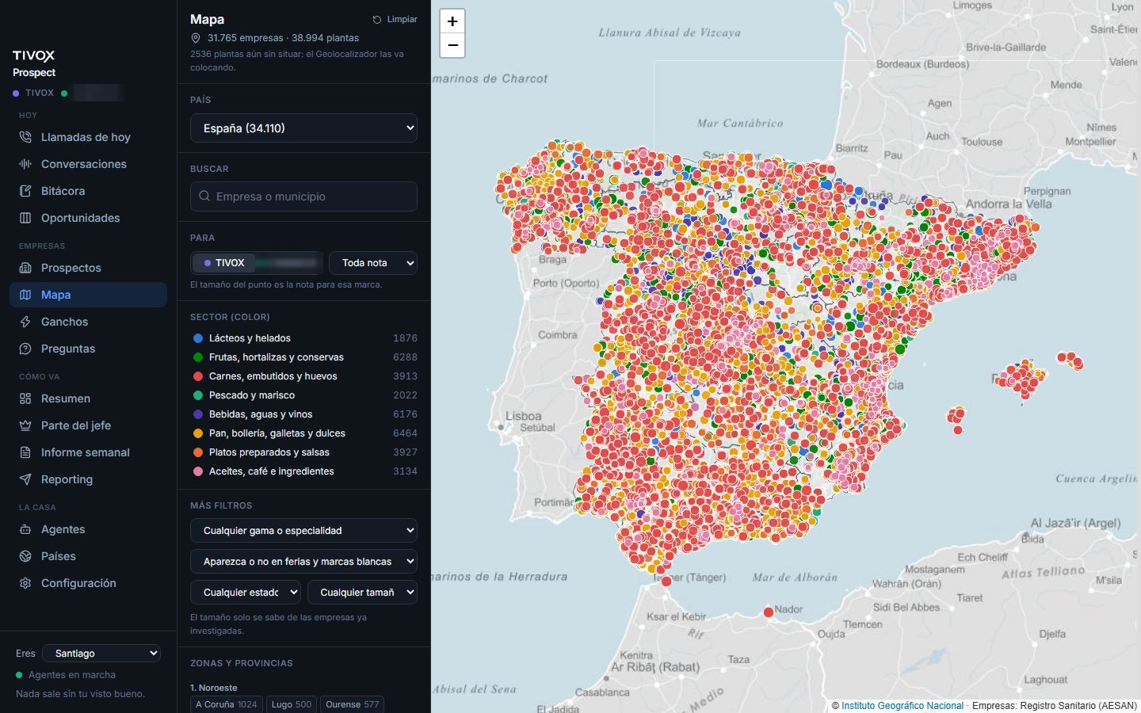
Task: Zoom out the map with minus
Action: (452, 45)
